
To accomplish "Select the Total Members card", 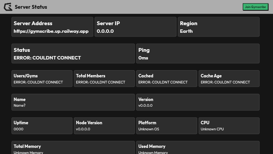I will point(104,79).
